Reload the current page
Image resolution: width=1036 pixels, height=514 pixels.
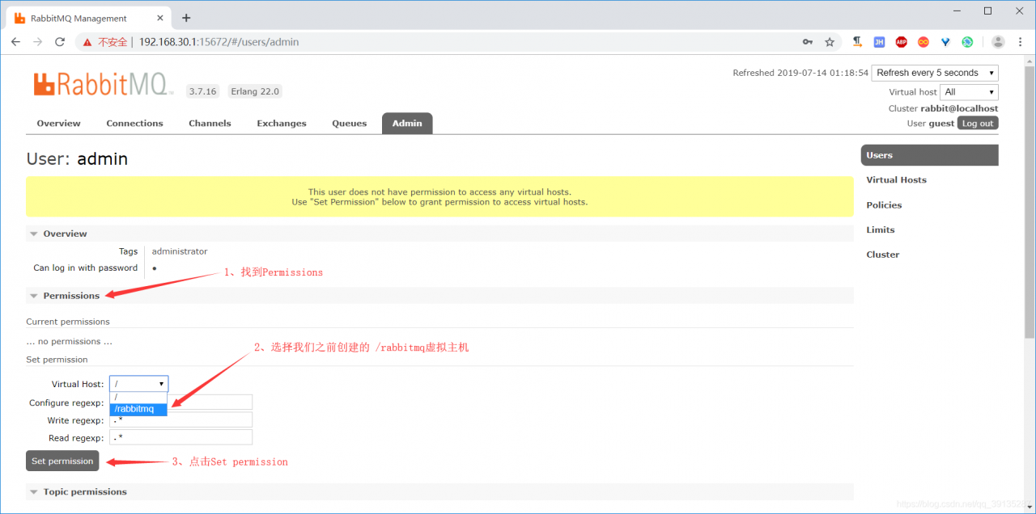[x=59, y=42]
